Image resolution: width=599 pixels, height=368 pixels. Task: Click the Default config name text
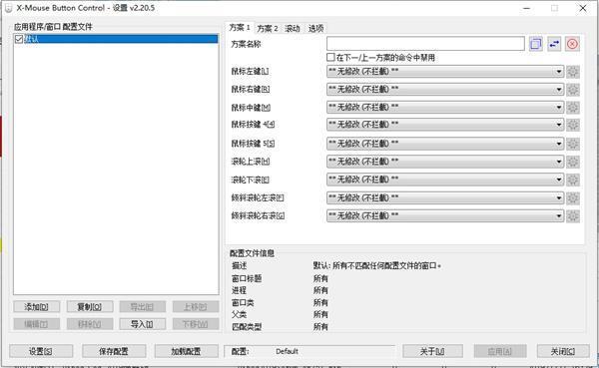click(287, 351)
